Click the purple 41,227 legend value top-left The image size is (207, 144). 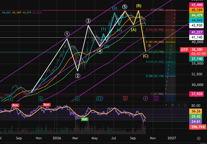(x=37, y=13)
